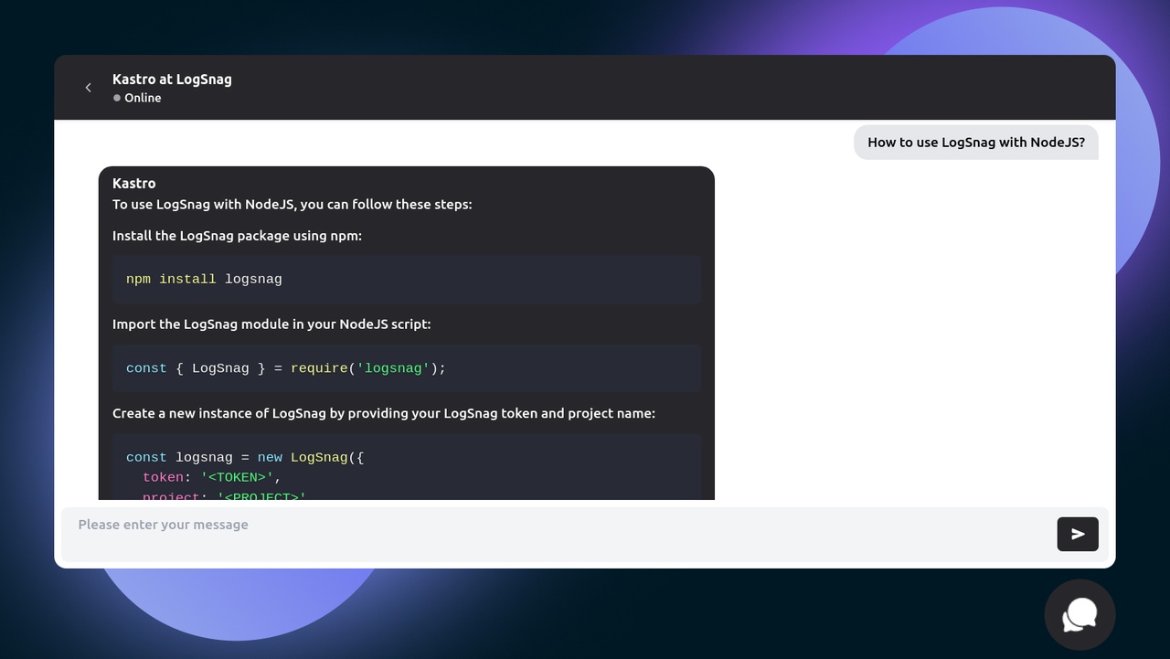Viewport: 1170px width, 659px height.
Task: Click 'Install the LogSnag package using npm:' text
Action: (237, 236)
